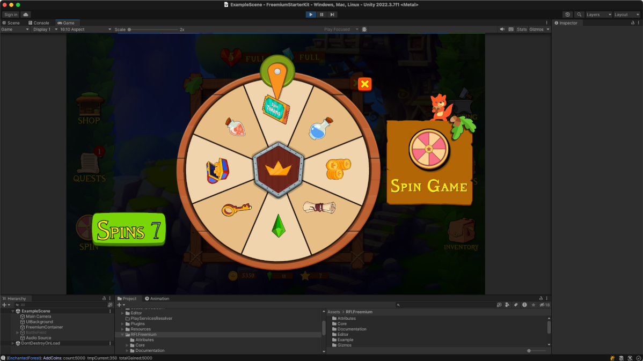Click the crown hub of the wheel
The height and width of the screenshot is (361, 643).
[278, 169]
